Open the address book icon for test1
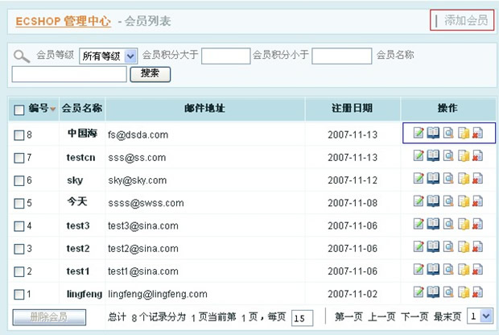The height and width of the screenshot is (335, 499). (433, 271)
